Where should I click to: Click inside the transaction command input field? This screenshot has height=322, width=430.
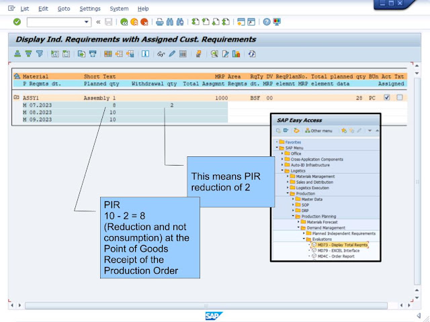(x=55, y=22)
